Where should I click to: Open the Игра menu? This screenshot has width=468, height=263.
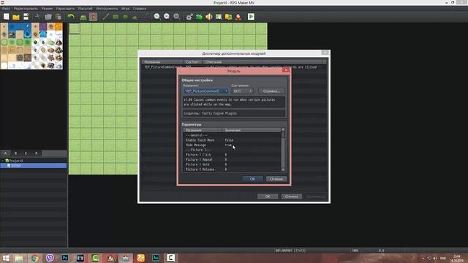[x=125, y=9]
